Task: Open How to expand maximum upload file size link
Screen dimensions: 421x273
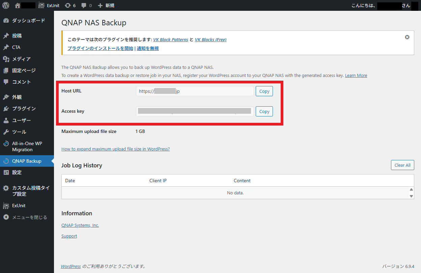Action: click(115, 149)
